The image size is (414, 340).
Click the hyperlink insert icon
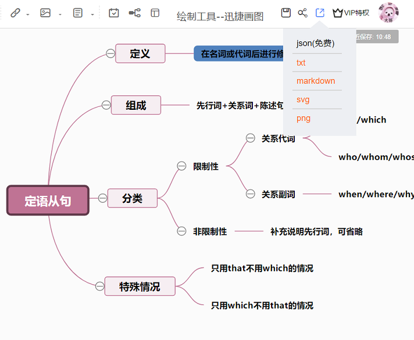click(x=15, y=13)
